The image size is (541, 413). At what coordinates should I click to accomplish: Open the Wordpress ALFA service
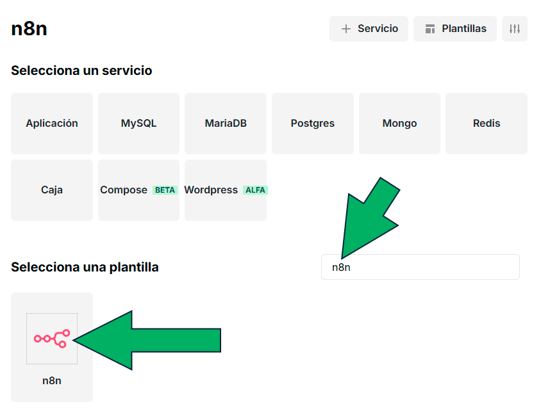pyautogui.click(x=226, y=190)
